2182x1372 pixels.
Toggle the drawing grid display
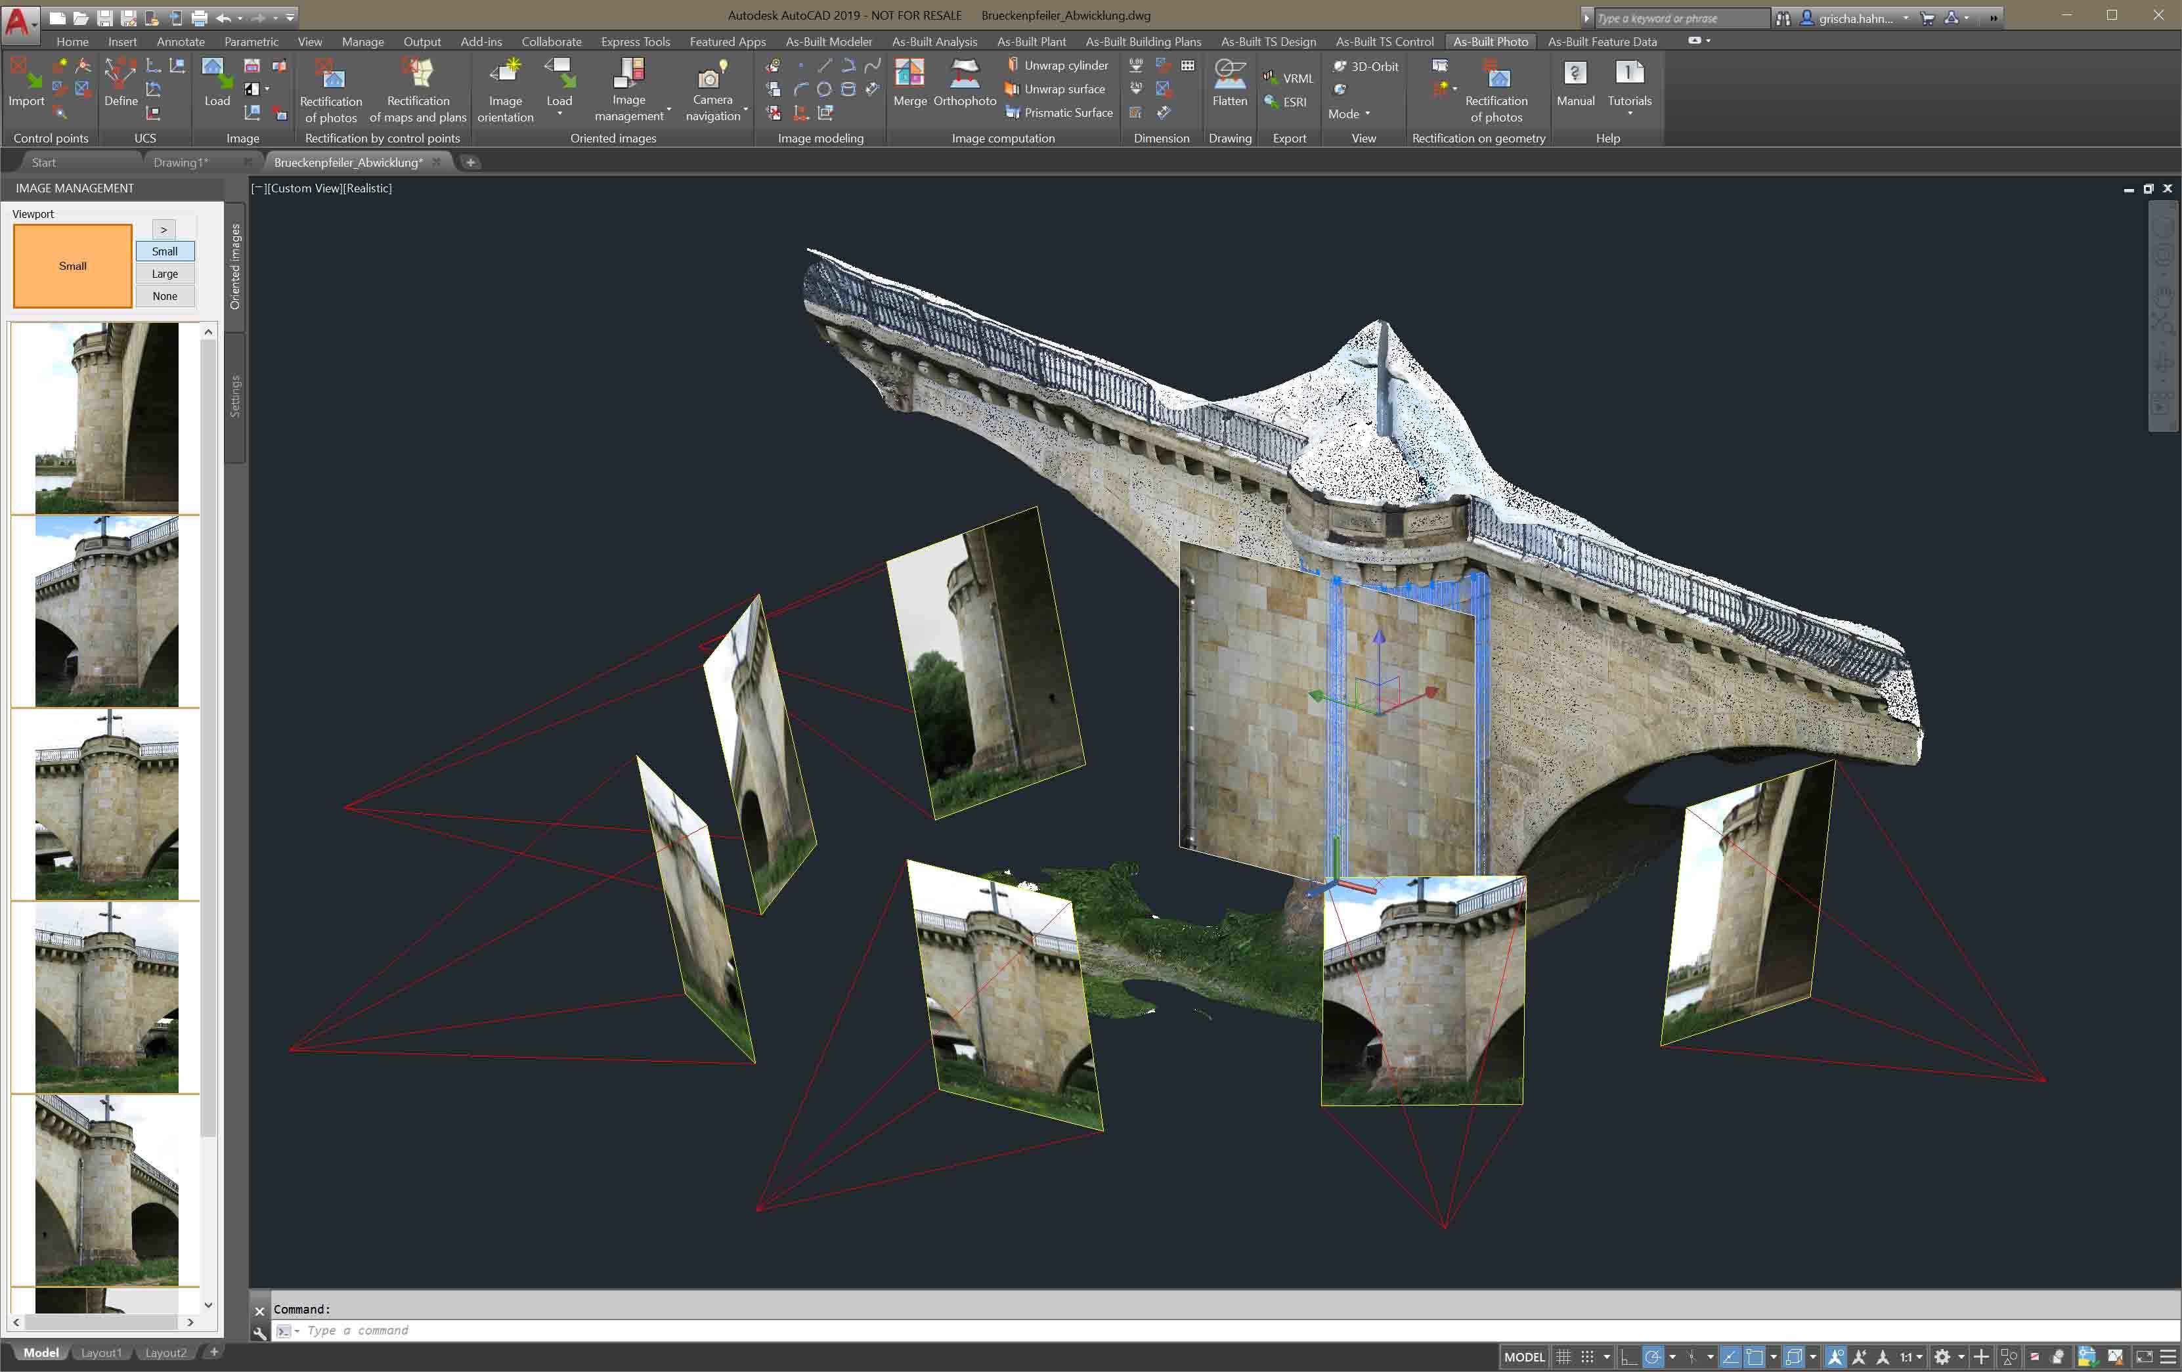click(1563, 1357)
